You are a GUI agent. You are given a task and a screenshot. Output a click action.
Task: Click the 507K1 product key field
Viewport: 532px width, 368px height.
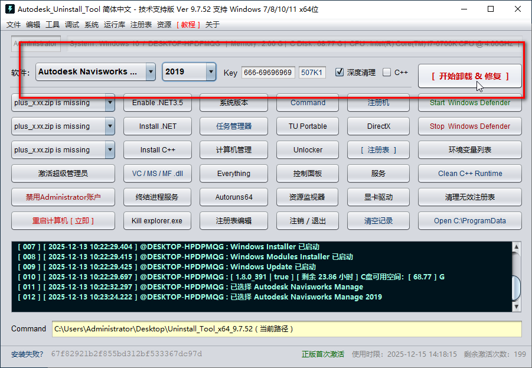click(312, 72)
